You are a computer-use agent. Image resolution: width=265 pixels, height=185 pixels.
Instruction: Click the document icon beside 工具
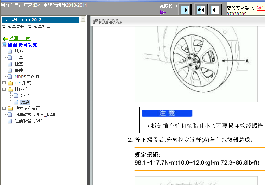click(x=10, y=58)
